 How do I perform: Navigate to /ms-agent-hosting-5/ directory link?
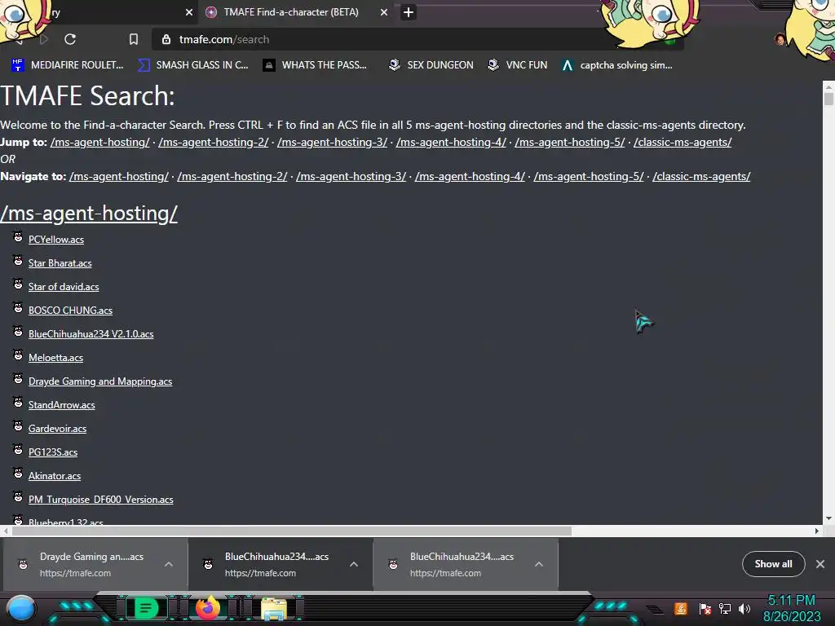pos(589,176)
